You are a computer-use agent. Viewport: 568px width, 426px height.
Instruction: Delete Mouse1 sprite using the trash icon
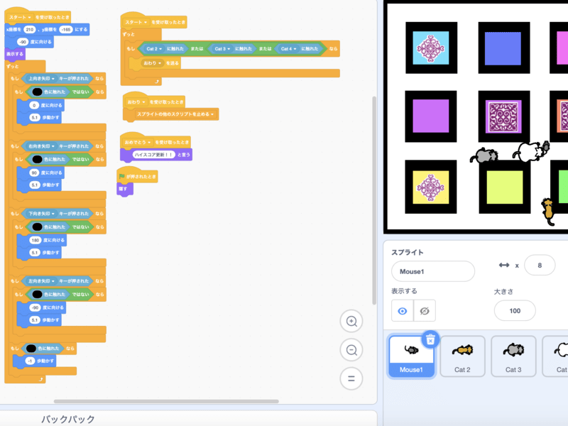[x=430, y=339]
